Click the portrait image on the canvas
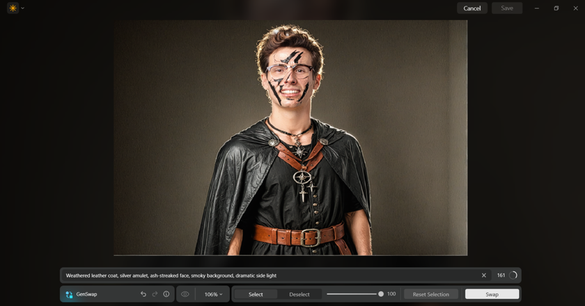585x306 pixels. (x=290, y=138)
